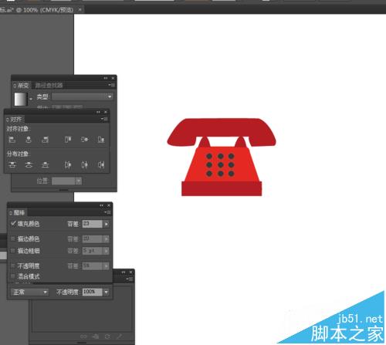Screen dimensions: 386x345
Task: Click the vertical distribute bottom icon
Action: (x=45, y=164)
